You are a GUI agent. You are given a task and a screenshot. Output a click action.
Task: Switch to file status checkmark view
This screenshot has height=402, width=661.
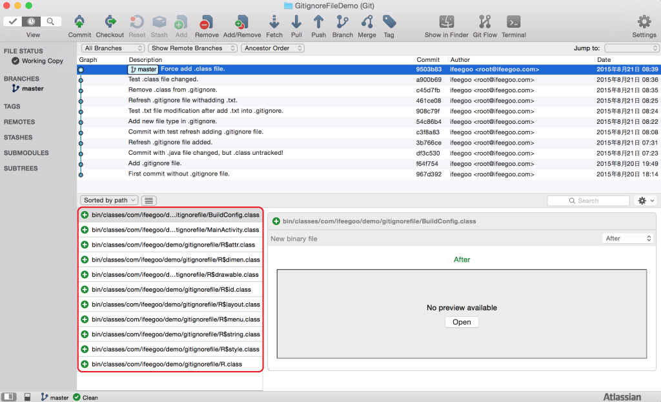pyautogui.click(x=13, y=21)
